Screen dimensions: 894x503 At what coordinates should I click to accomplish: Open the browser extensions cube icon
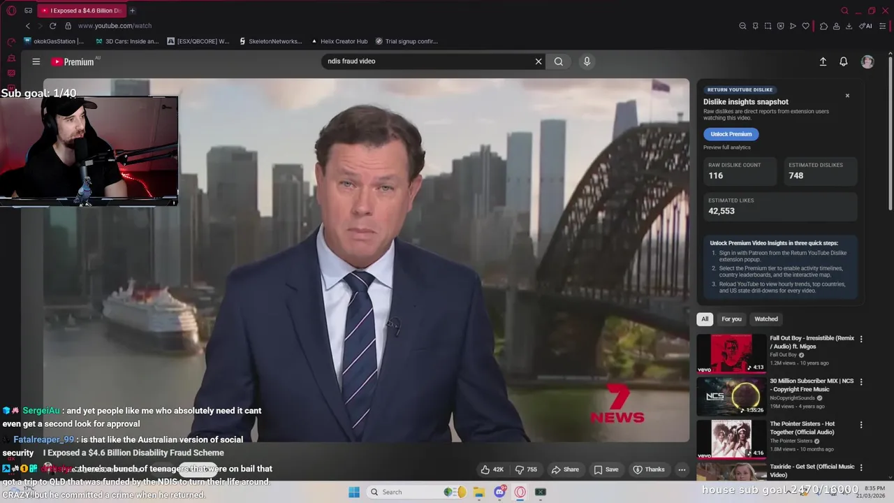823,26
